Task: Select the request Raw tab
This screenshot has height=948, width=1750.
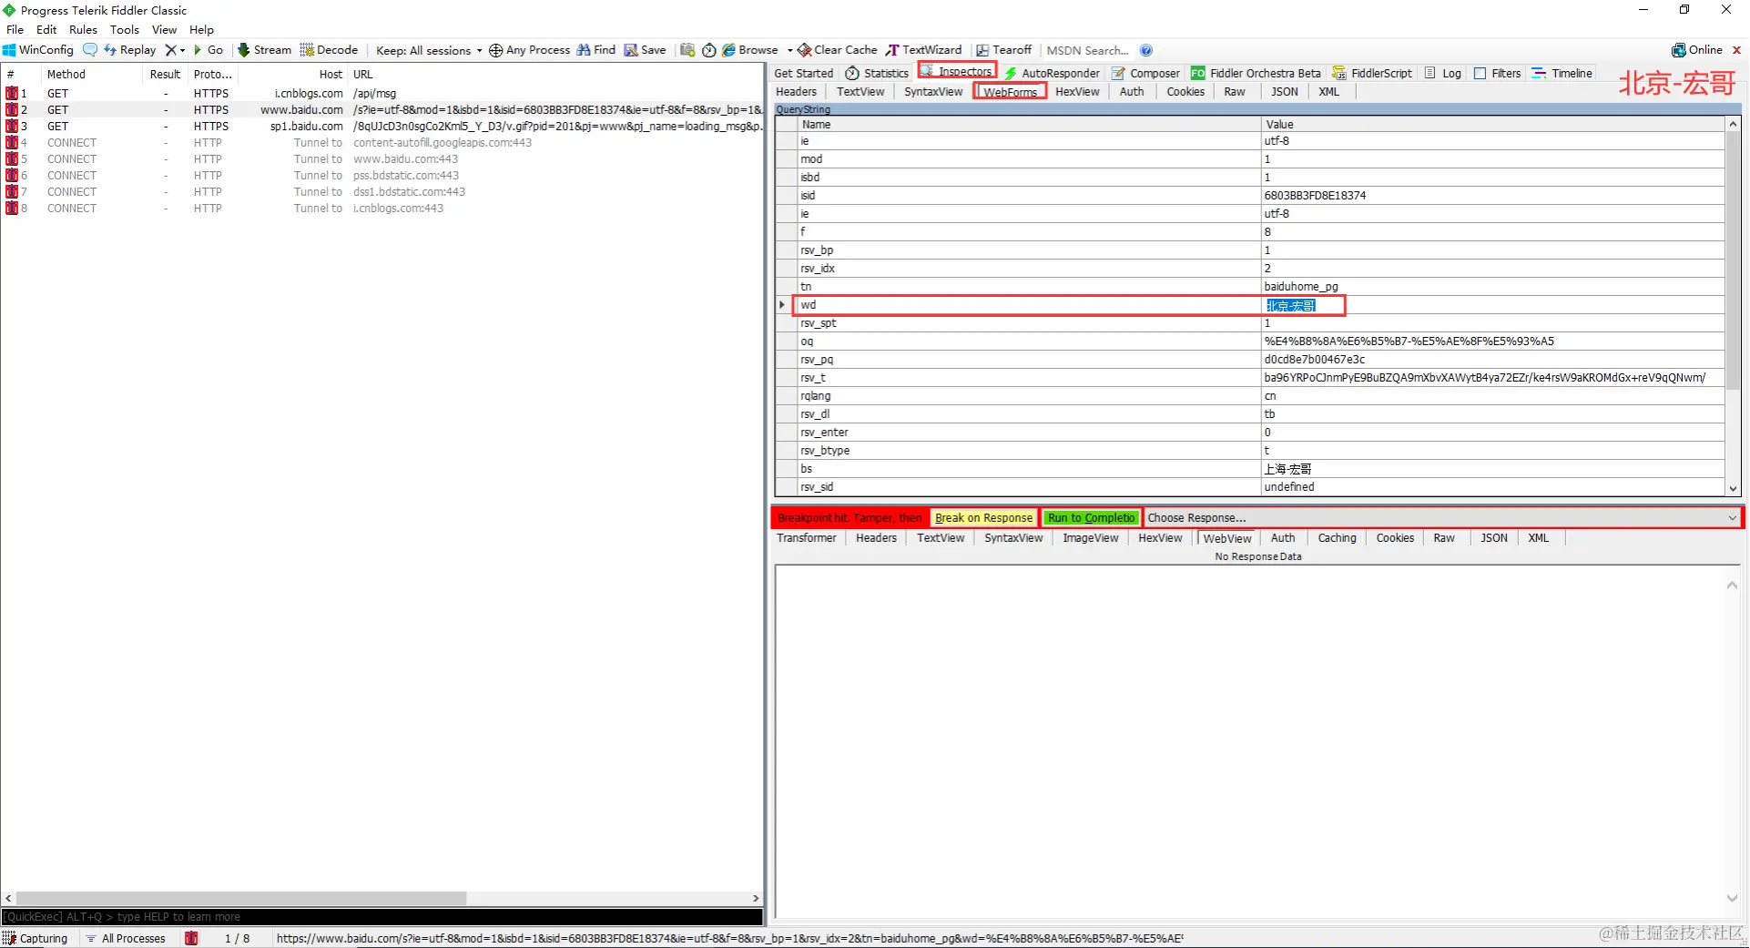Action: [x=1235, y=91]
